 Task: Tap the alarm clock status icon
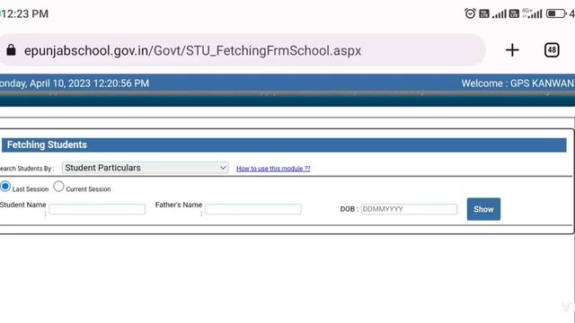click(x=470, y=13)
